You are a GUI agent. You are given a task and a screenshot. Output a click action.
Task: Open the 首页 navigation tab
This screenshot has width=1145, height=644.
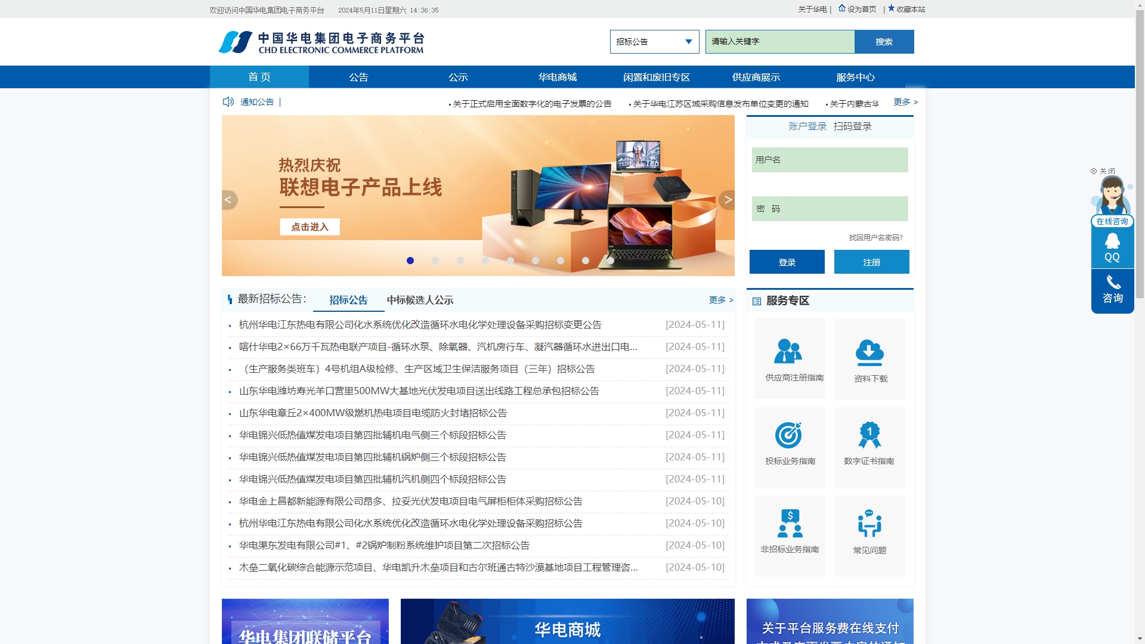click(x=259, y=77)
